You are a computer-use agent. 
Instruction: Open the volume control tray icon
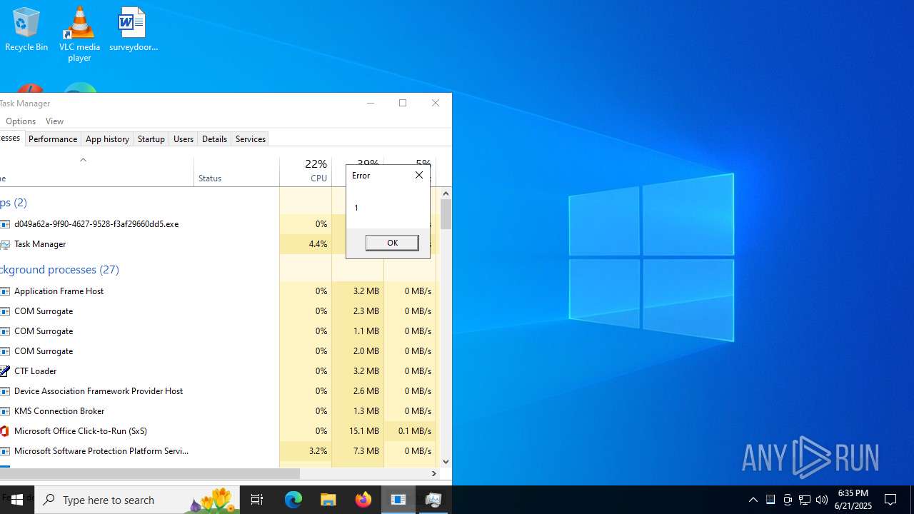pos(822,500)
